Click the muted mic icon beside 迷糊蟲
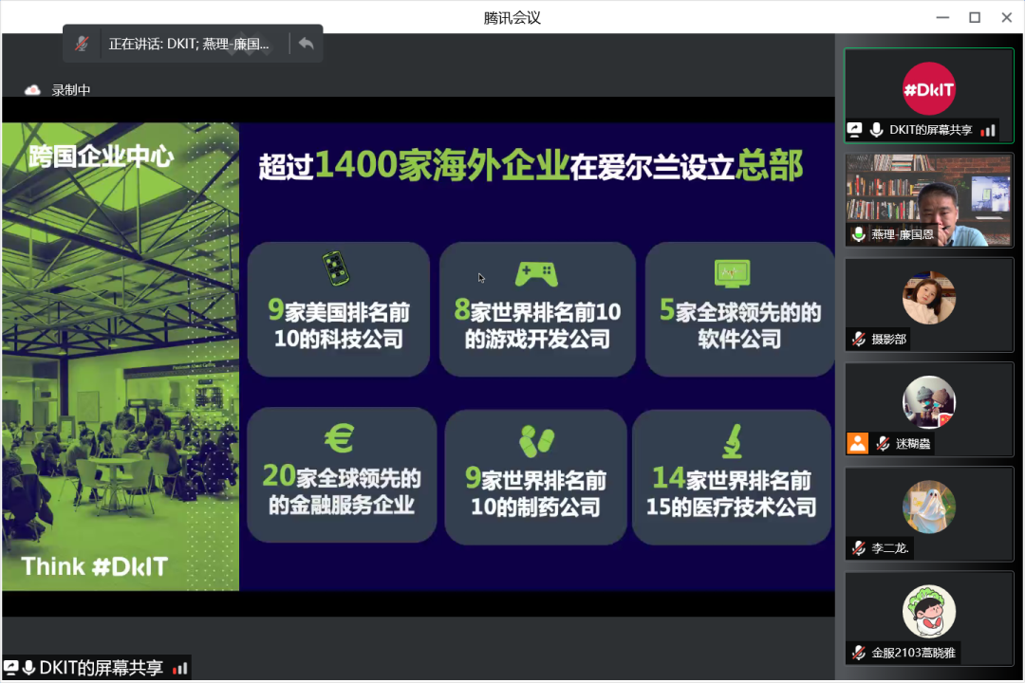 click(x=883, y=443)
